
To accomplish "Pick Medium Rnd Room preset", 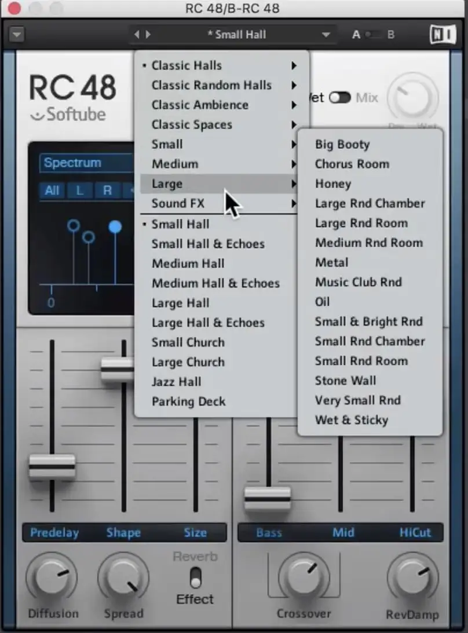I will [x=369, y=243].
